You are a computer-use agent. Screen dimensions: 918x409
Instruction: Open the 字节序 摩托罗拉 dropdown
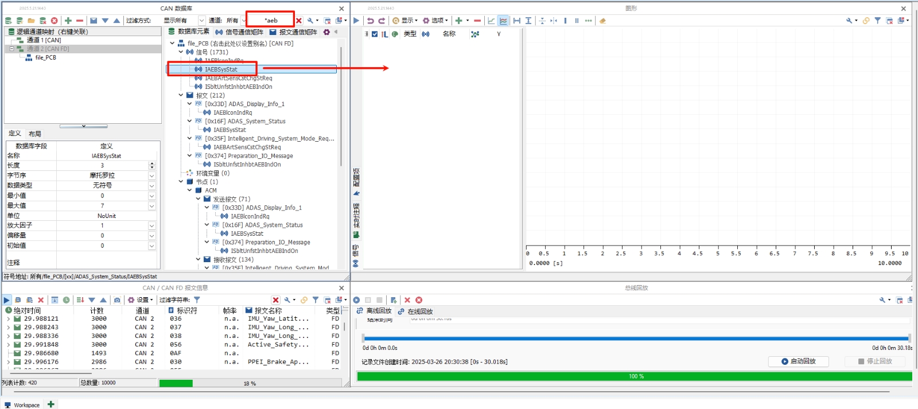click(x=152, y=176)
